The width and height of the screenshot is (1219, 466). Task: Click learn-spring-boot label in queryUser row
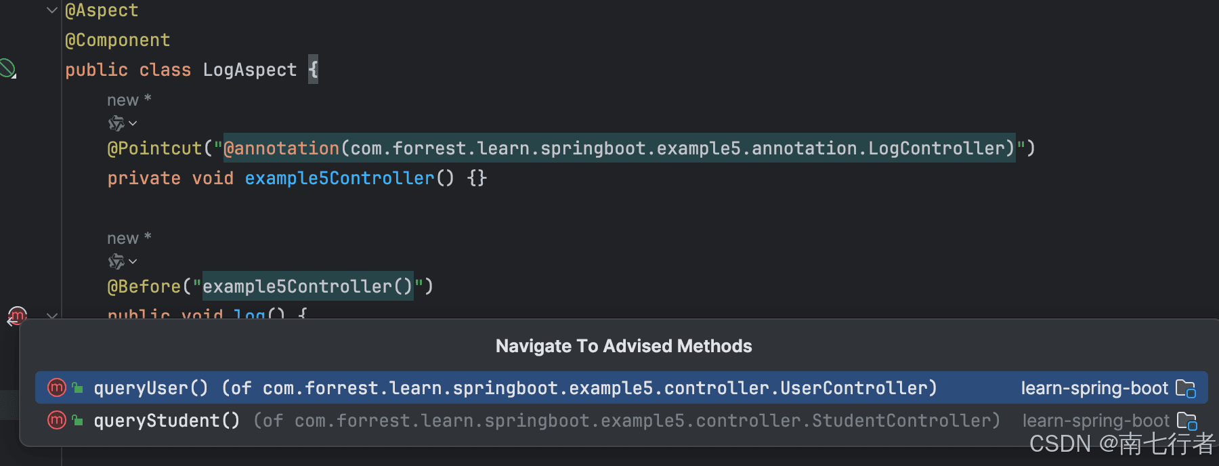pyautogui.click(x=1094, y=388)
